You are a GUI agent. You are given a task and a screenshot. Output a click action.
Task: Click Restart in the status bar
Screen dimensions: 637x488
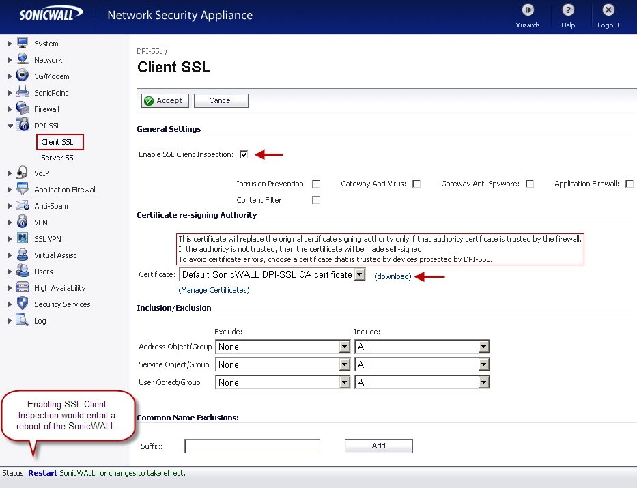click(42, 472)
